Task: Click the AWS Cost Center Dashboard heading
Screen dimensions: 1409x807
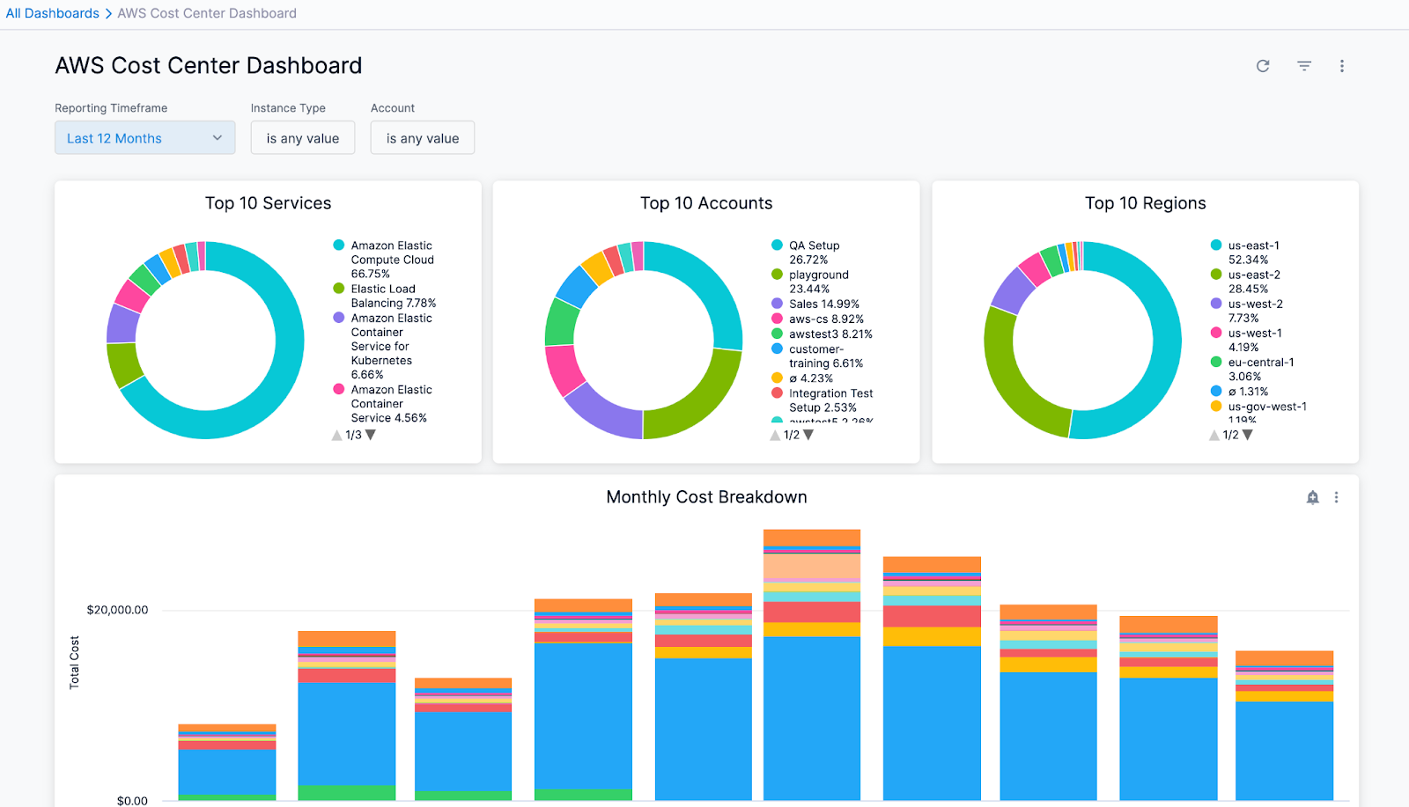Action: pyautogui.click(x=209, y=66)
